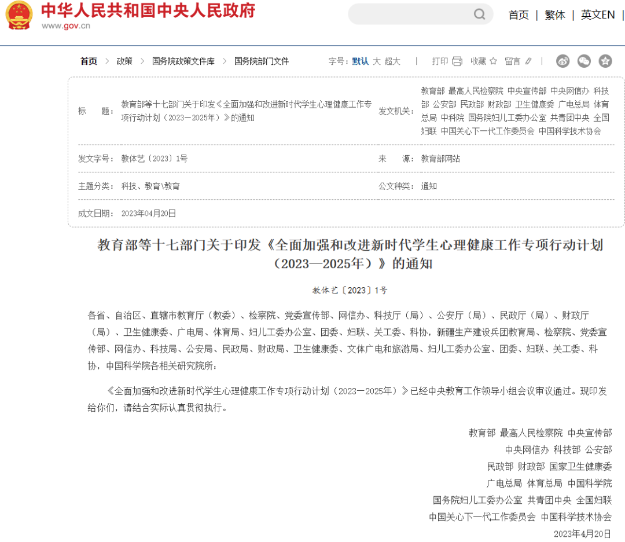This screenshot has height=542, width=625.
Task: Open 政策 breadcrumb link
Action: (x=124, y=61)
